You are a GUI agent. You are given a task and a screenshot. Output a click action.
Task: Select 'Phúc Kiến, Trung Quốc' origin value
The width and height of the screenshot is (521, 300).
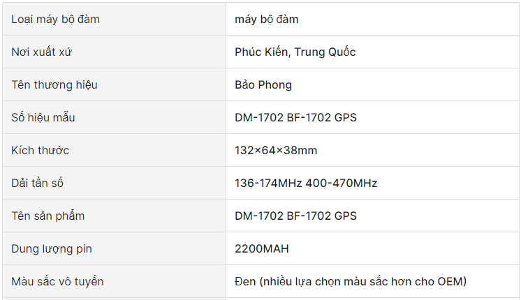295,52
